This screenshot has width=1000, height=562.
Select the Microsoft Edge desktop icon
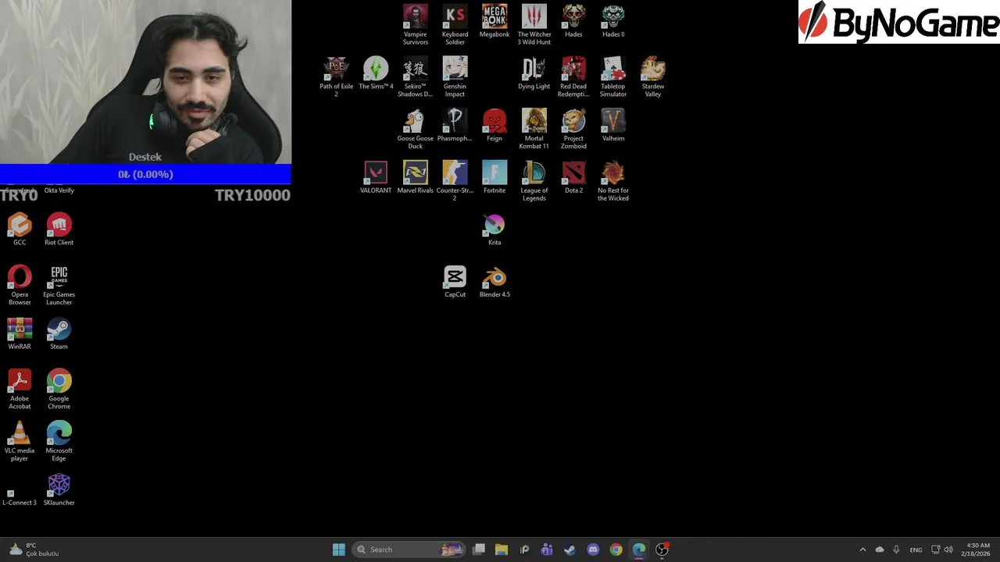coord(59,441)
